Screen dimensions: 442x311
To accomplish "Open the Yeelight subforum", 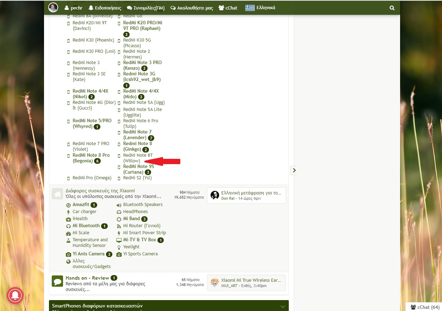I will click(131, 247).
